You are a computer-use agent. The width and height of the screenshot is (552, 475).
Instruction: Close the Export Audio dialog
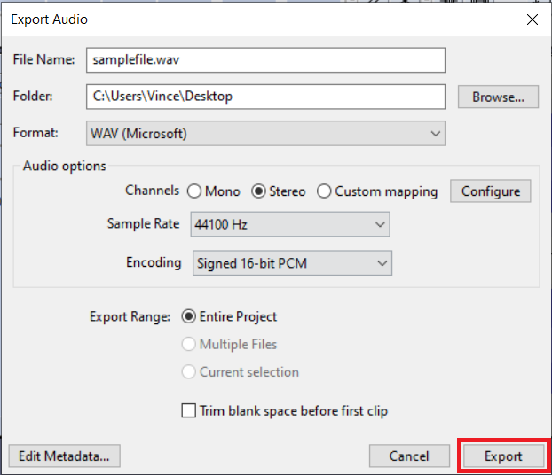point(532,19)
